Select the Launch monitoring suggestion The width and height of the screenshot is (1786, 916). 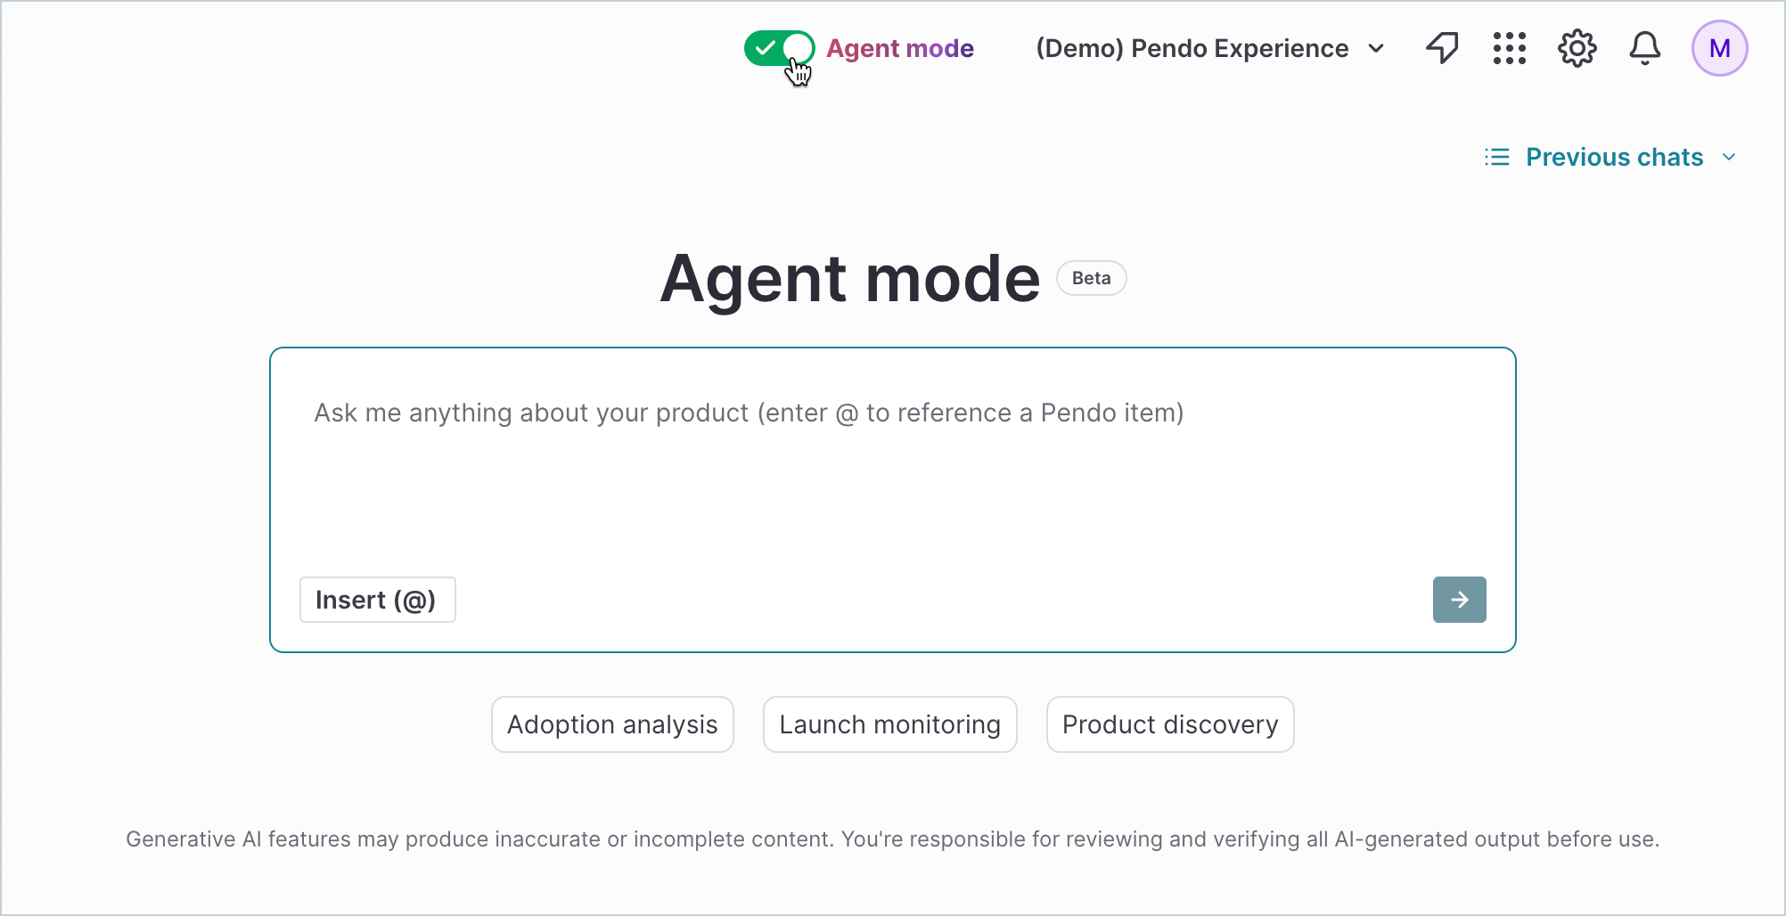click(889, 724)
